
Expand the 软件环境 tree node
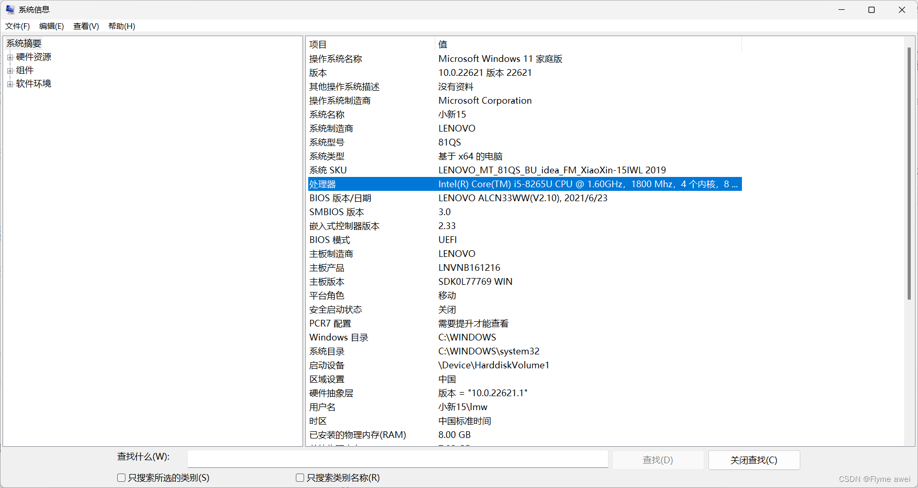click(x=10, y=84)
